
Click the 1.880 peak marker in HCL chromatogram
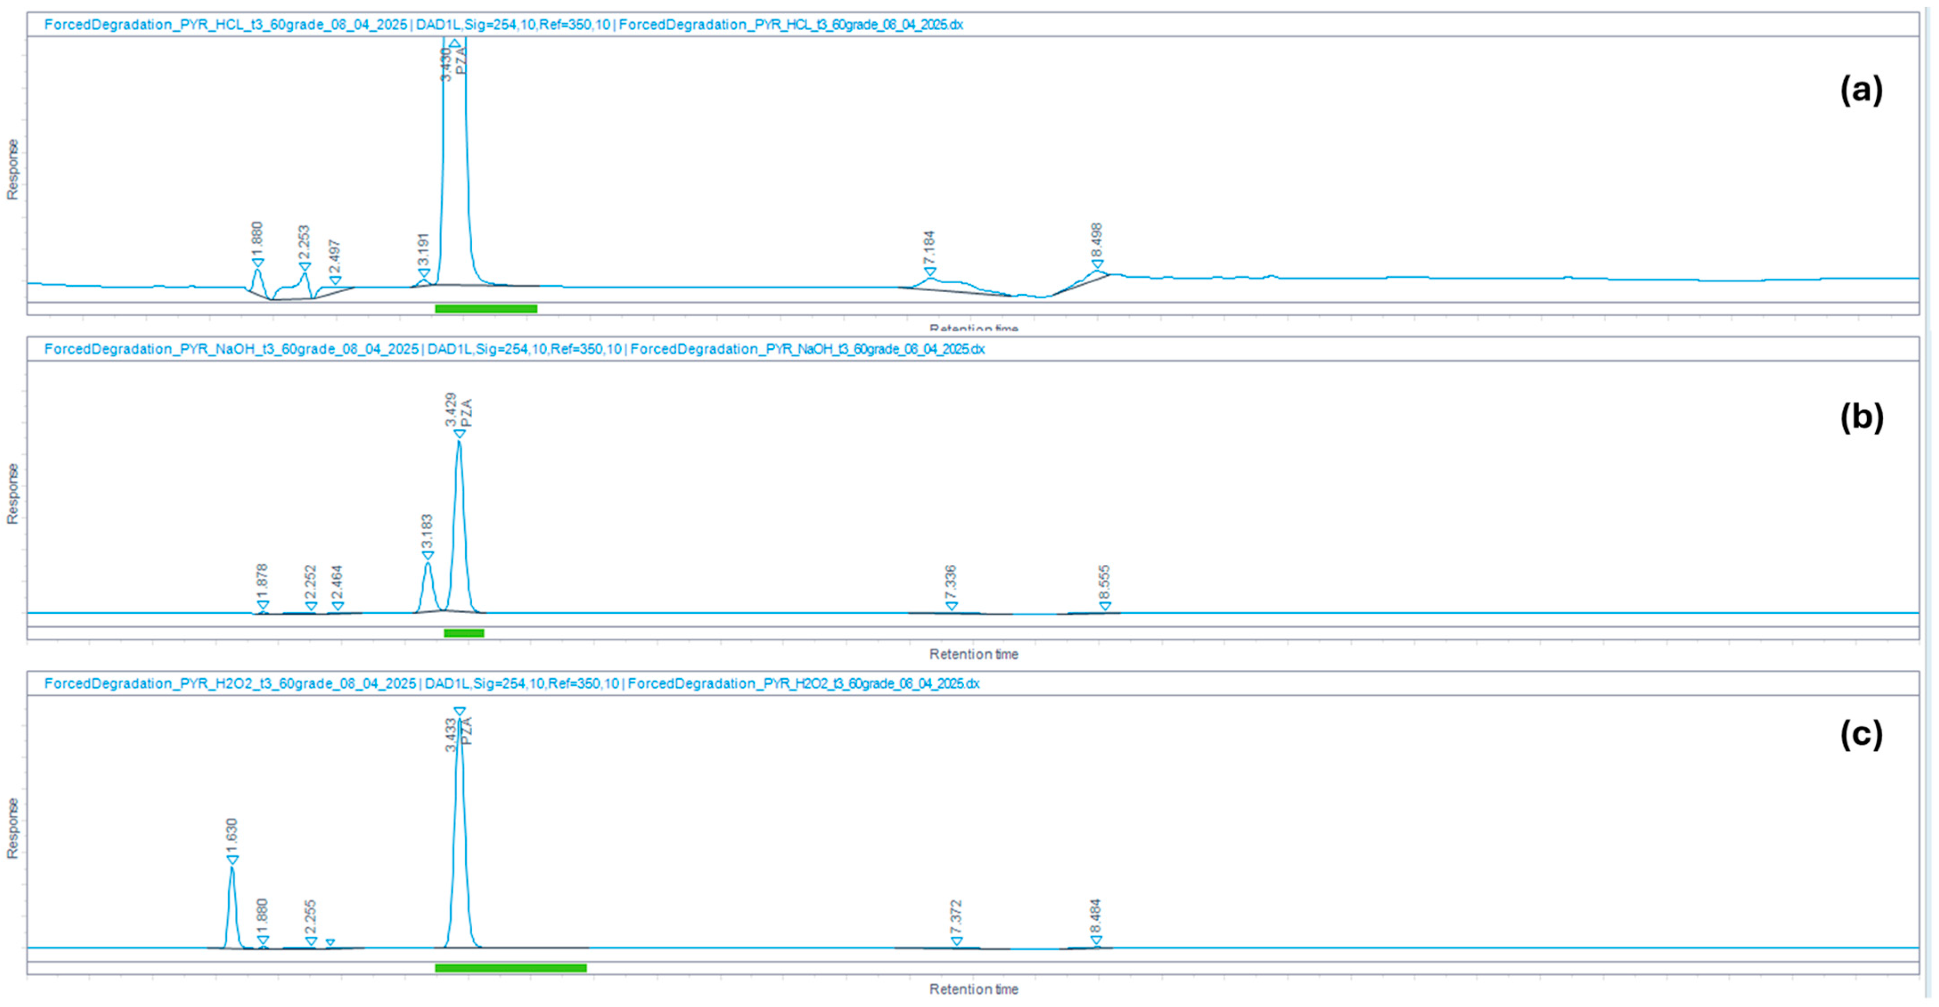258,263
